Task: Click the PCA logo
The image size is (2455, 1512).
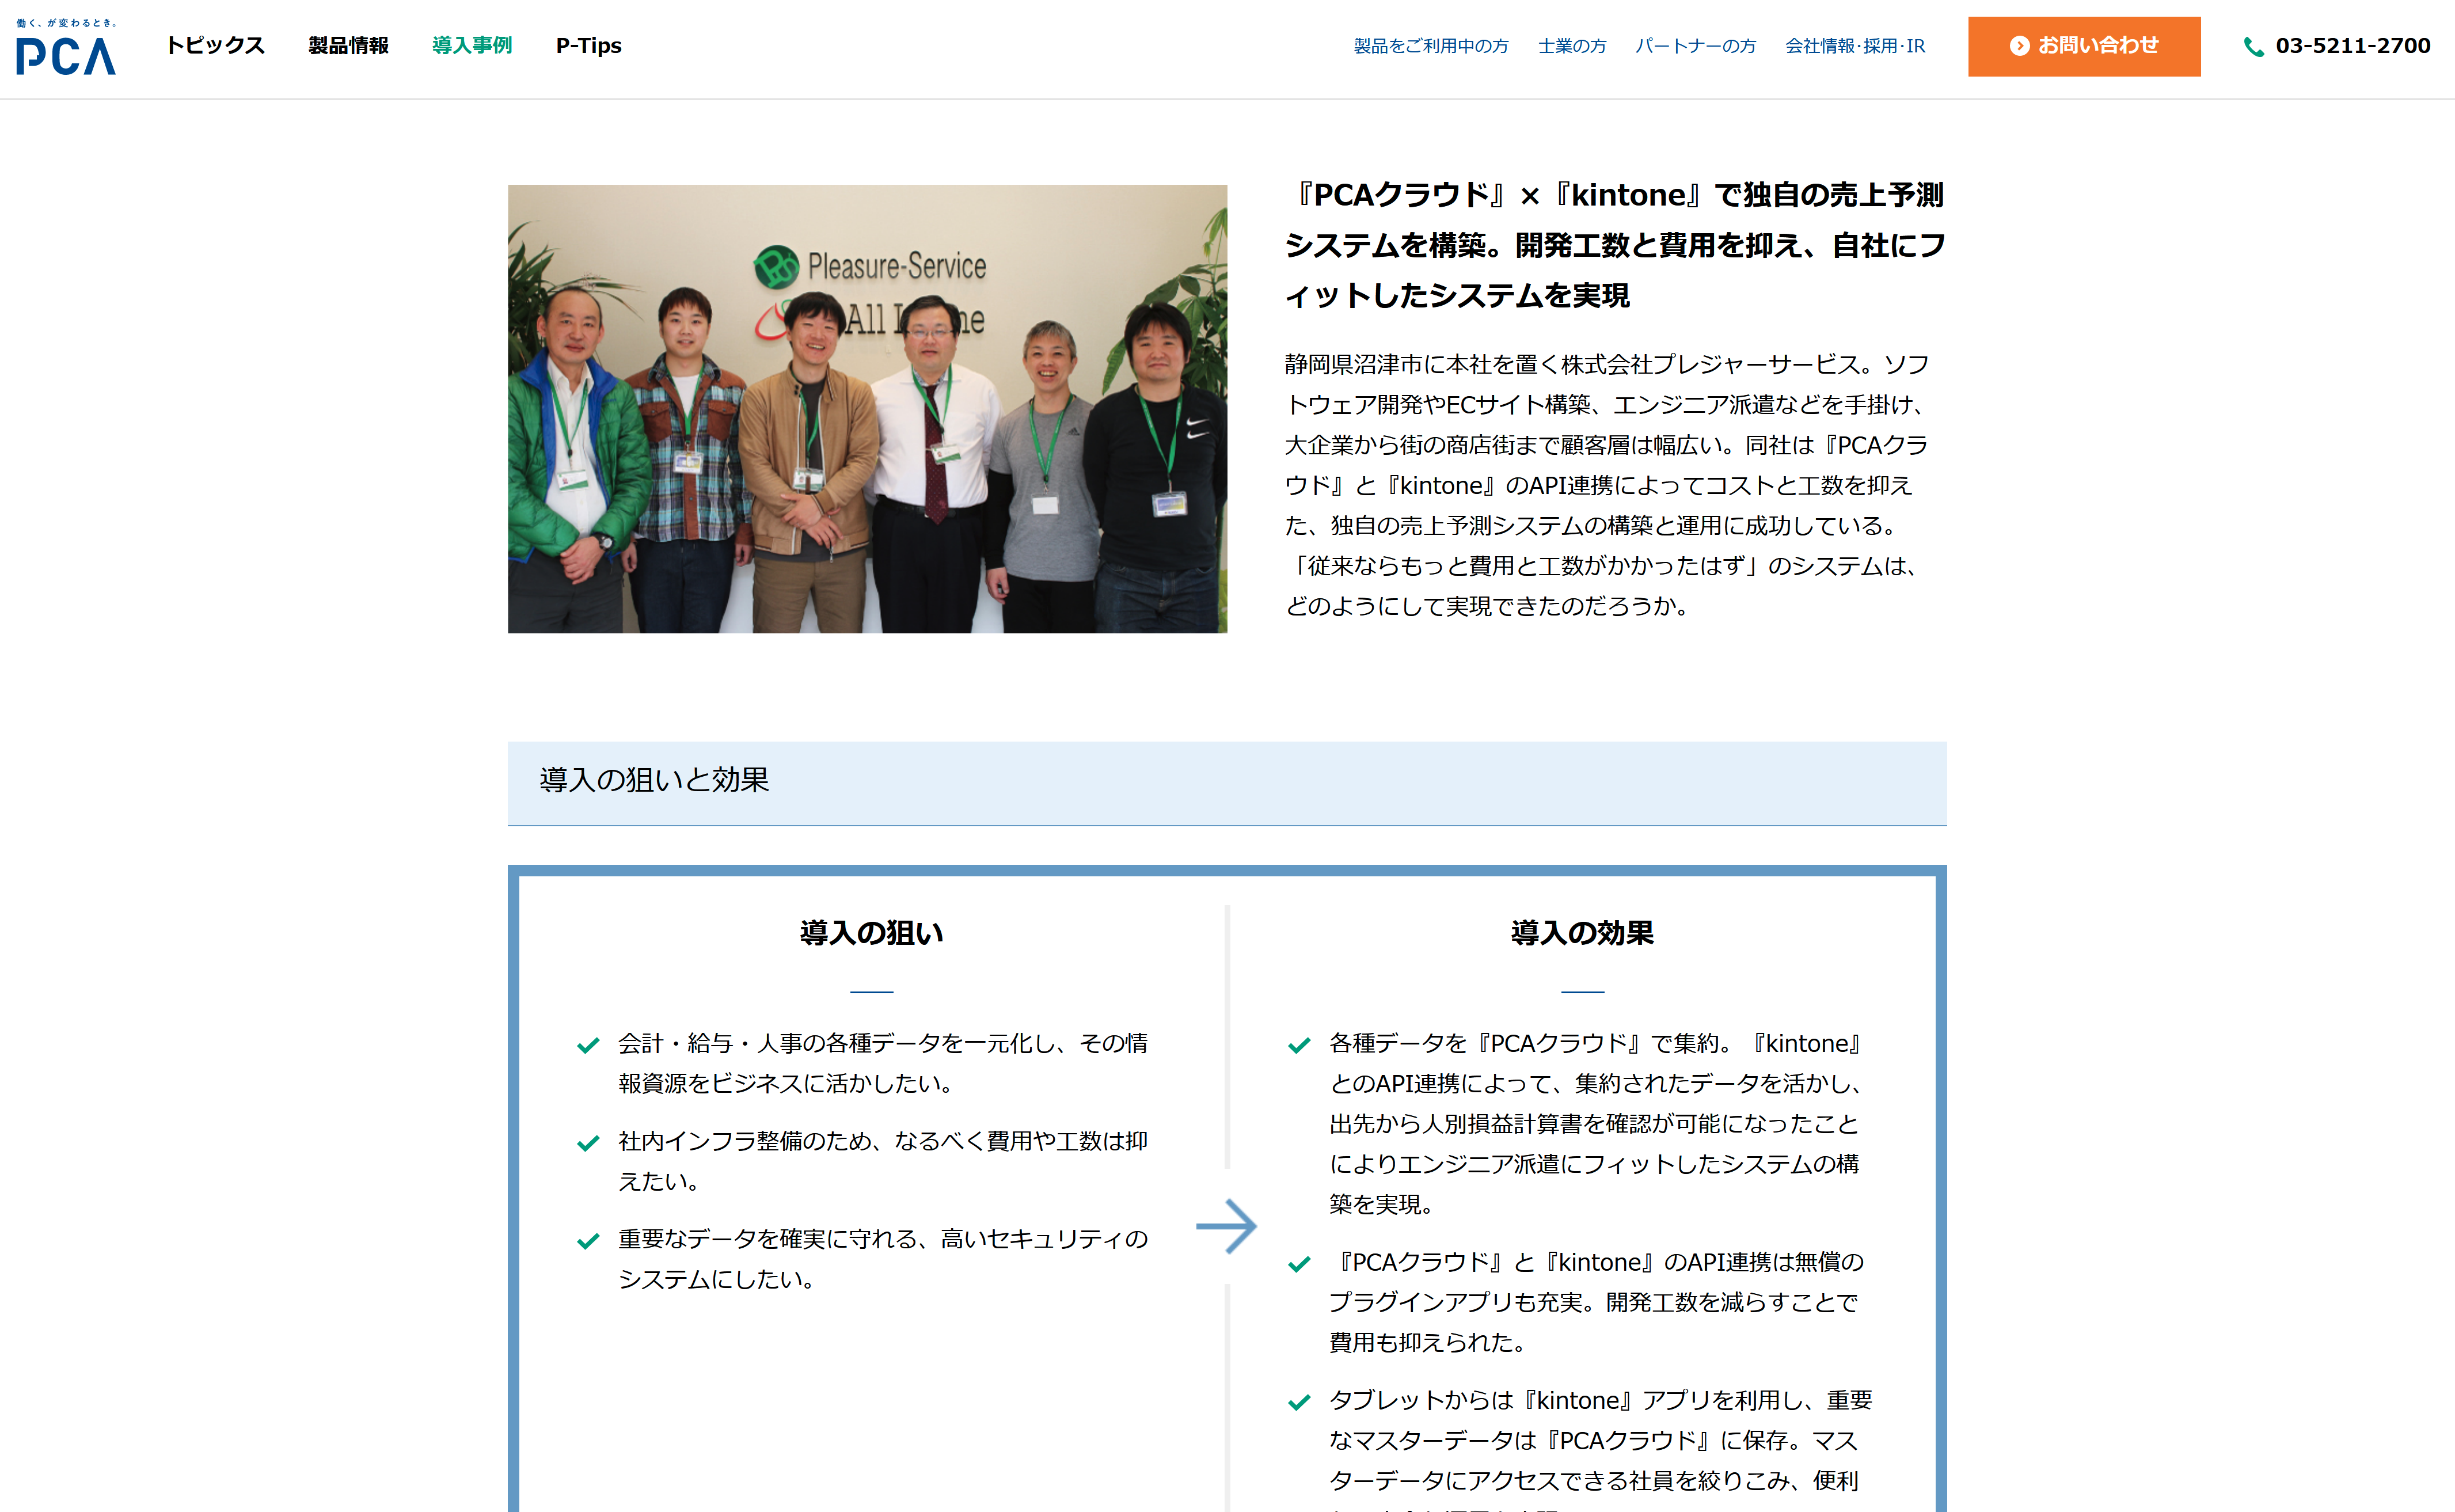Action: pos(66,47)
